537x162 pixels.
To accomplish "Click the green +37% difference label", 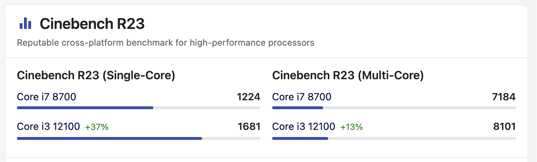I will (97, 127).
